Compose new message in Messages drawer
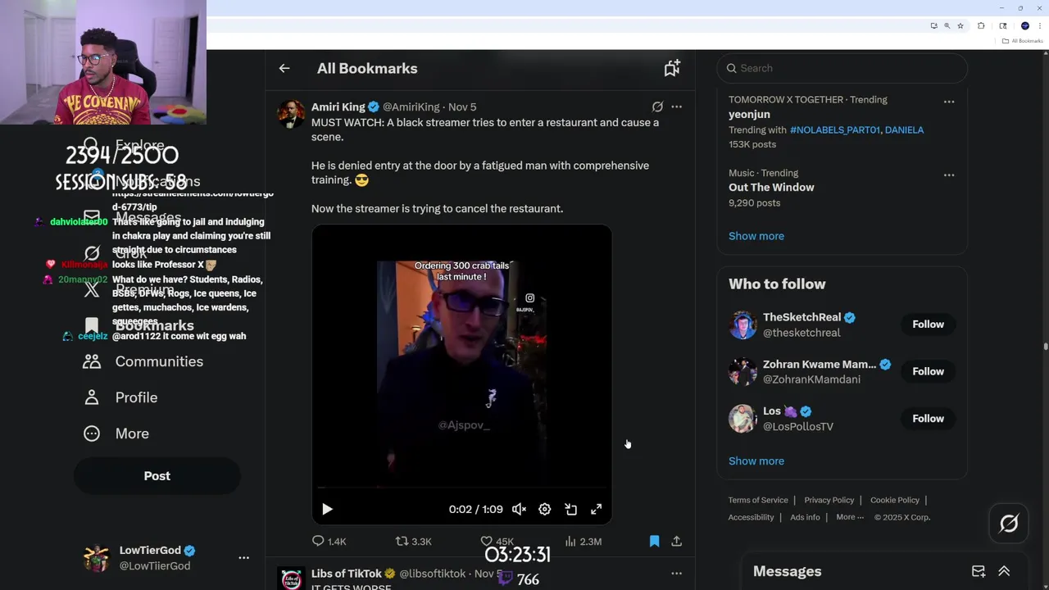Viewport: 1049px width, 590px height. click(979, 571)
